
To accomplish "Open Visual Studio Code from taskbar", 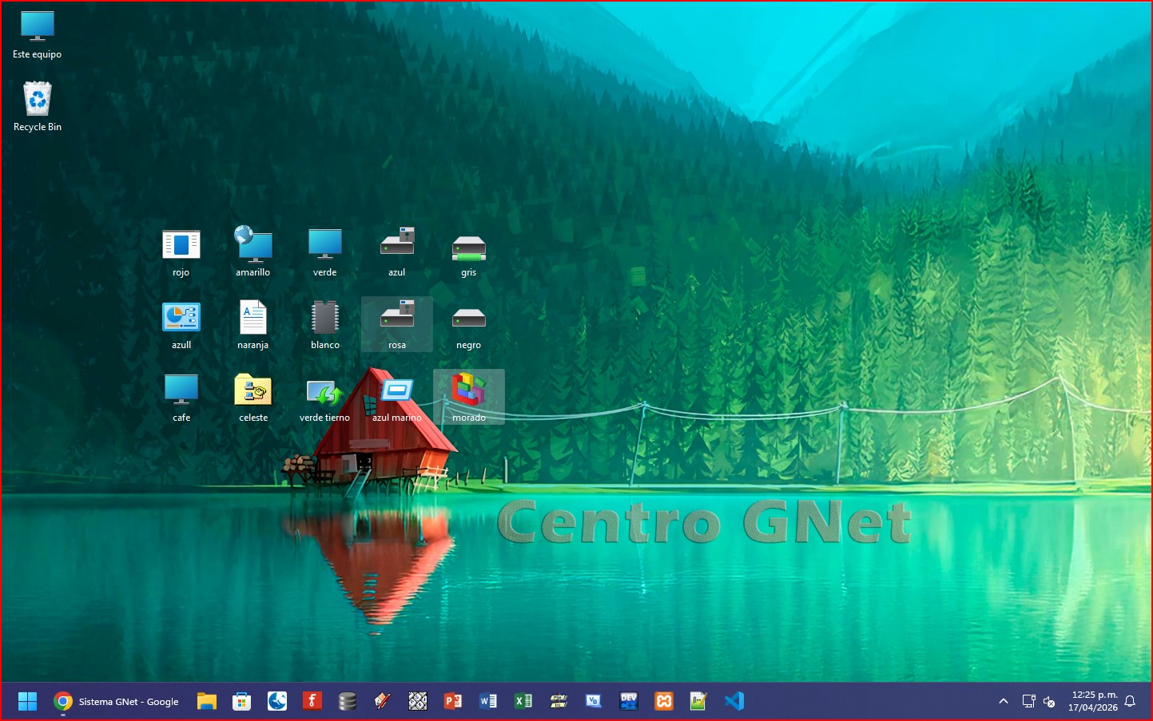I will coord(734,701).
